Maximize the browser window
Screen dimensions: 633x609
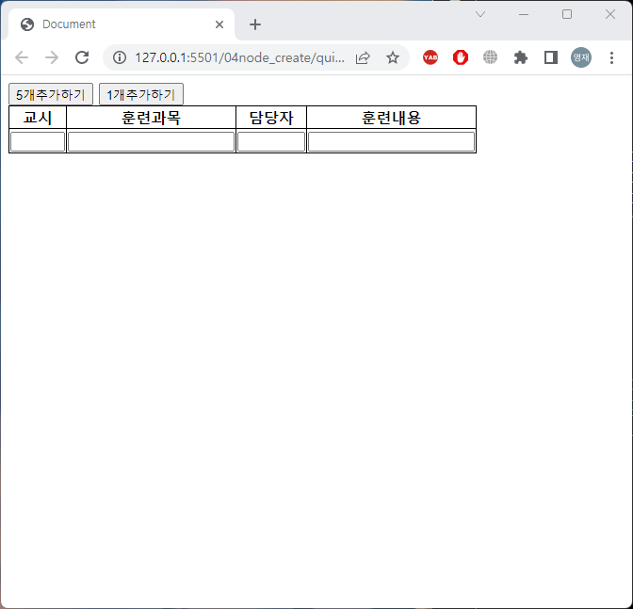coord(567,14)
